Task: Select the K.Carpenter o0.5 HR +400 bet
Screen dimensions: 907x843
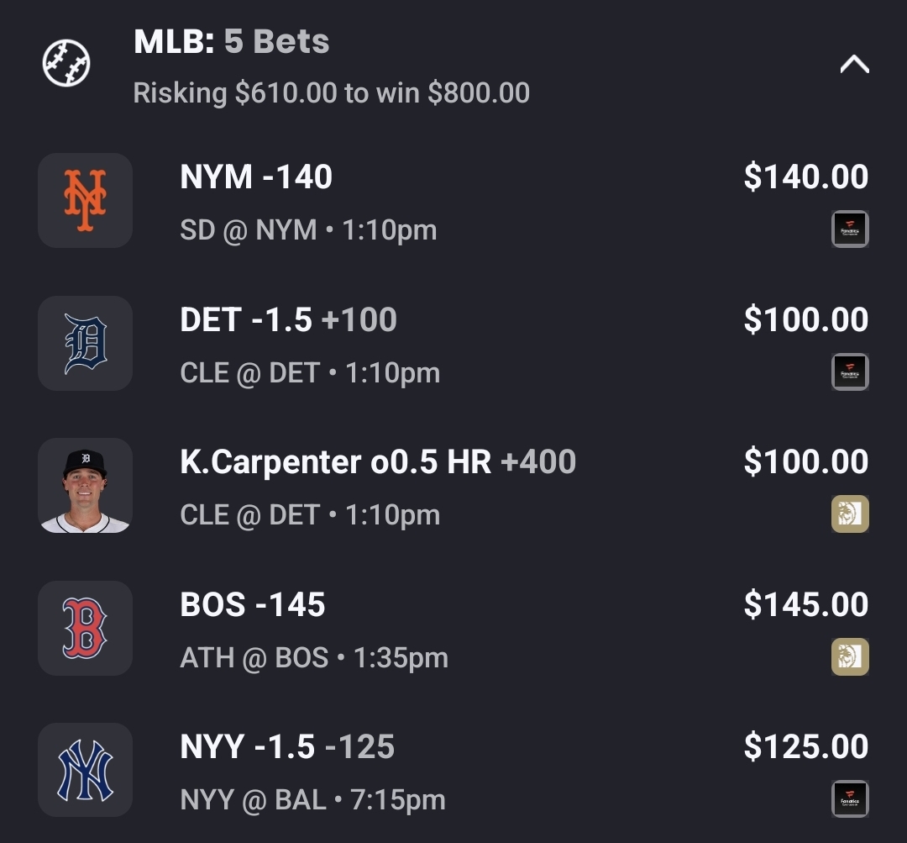Action: (x=378, y=462)
